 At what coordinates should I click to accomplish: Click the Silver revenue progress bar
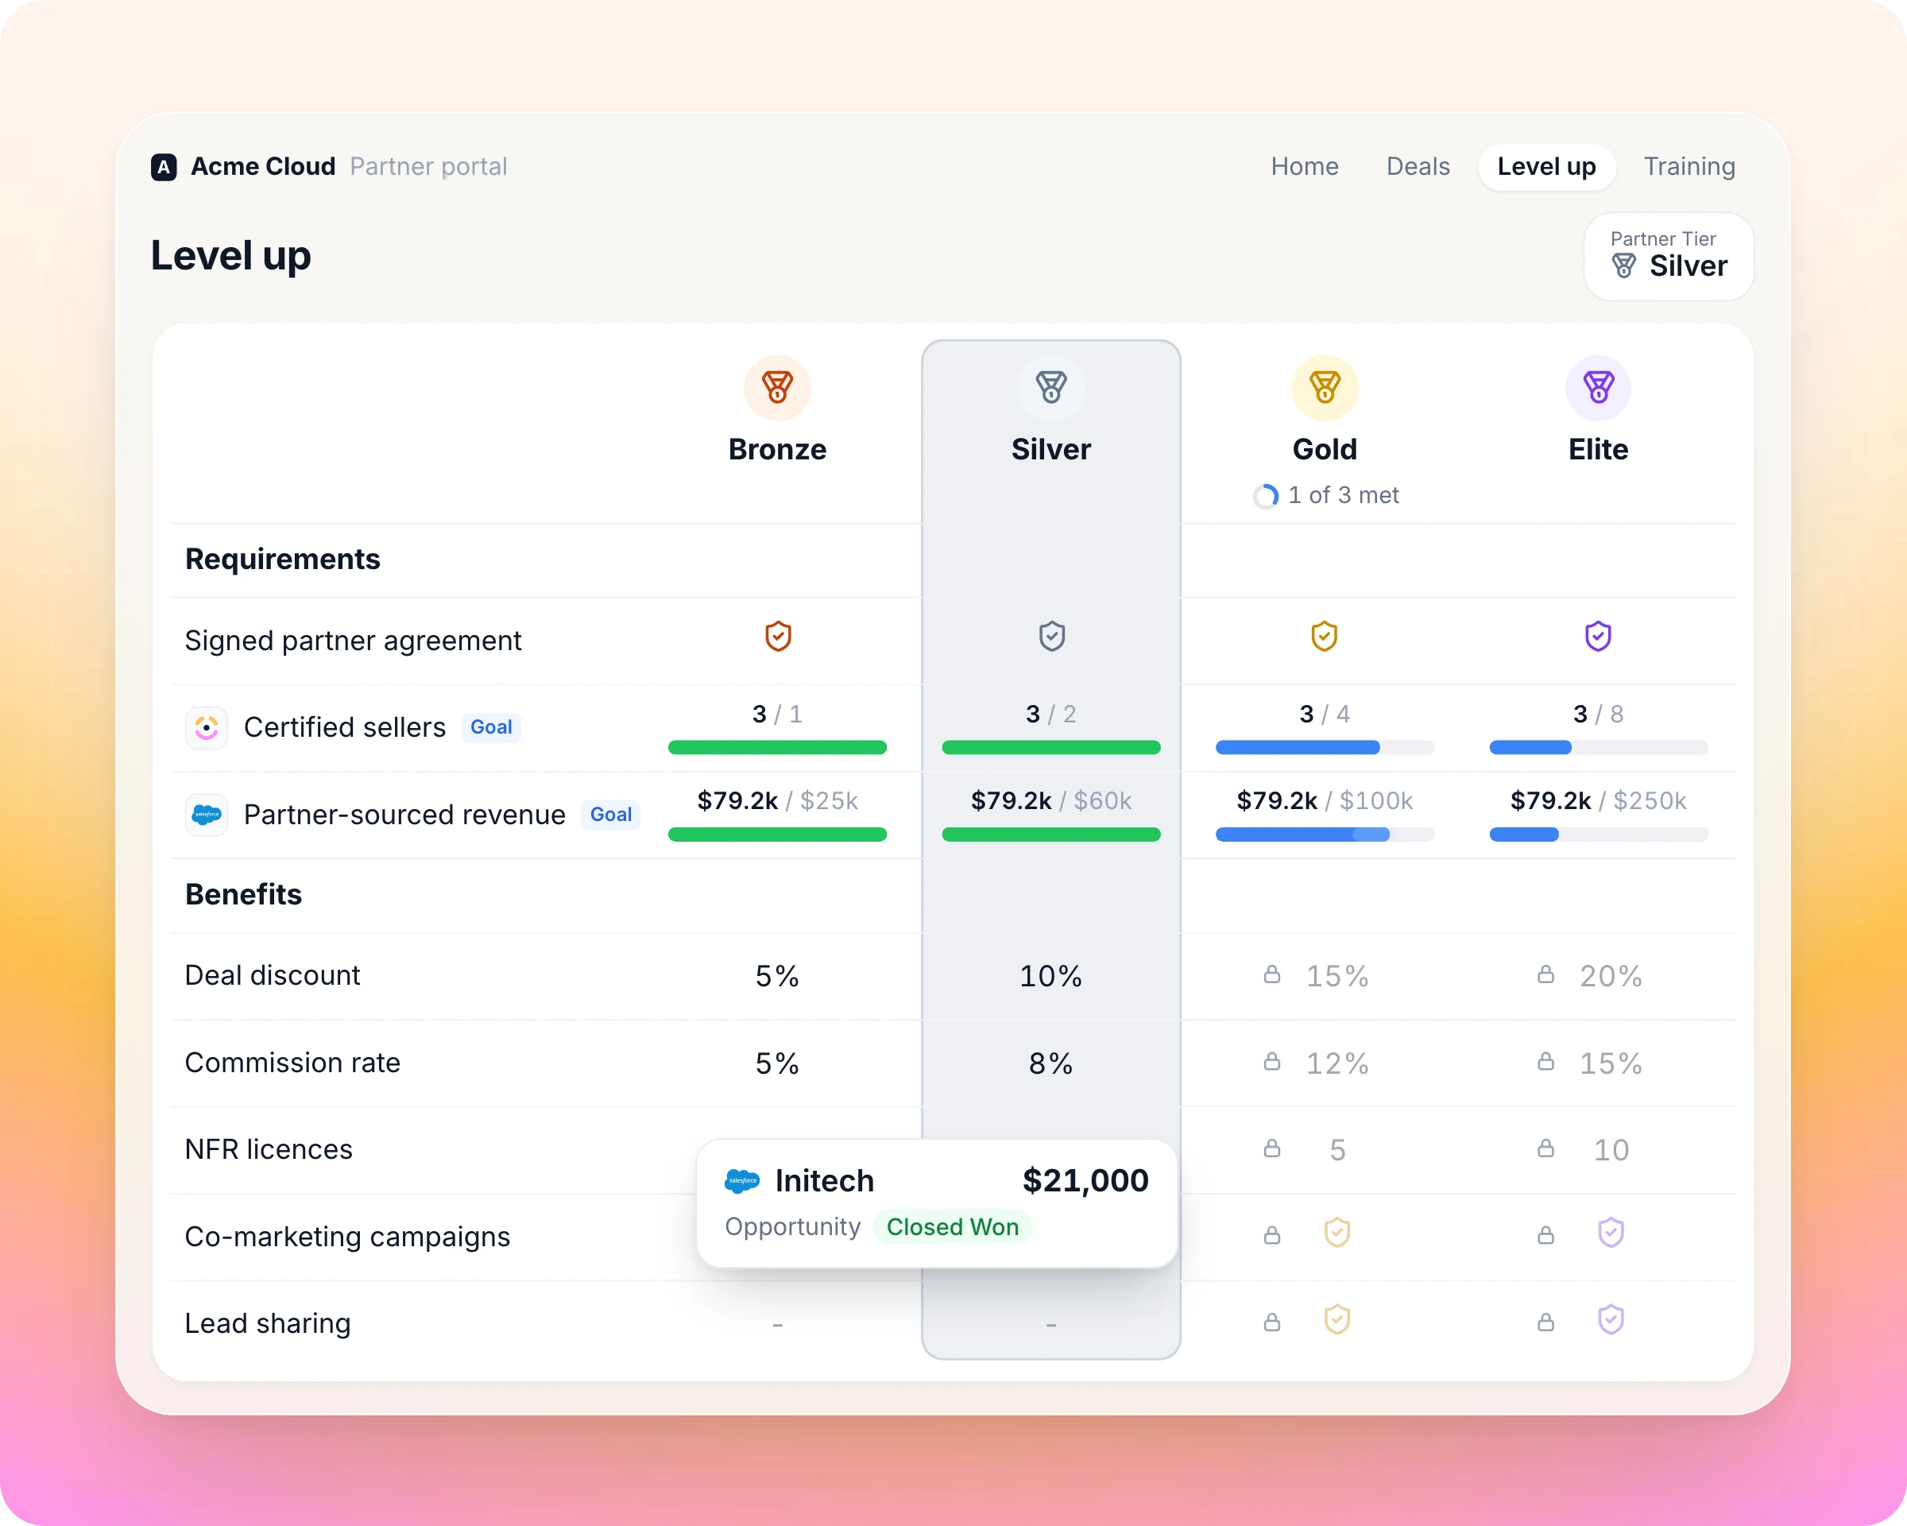click(x=1050, y=835)
